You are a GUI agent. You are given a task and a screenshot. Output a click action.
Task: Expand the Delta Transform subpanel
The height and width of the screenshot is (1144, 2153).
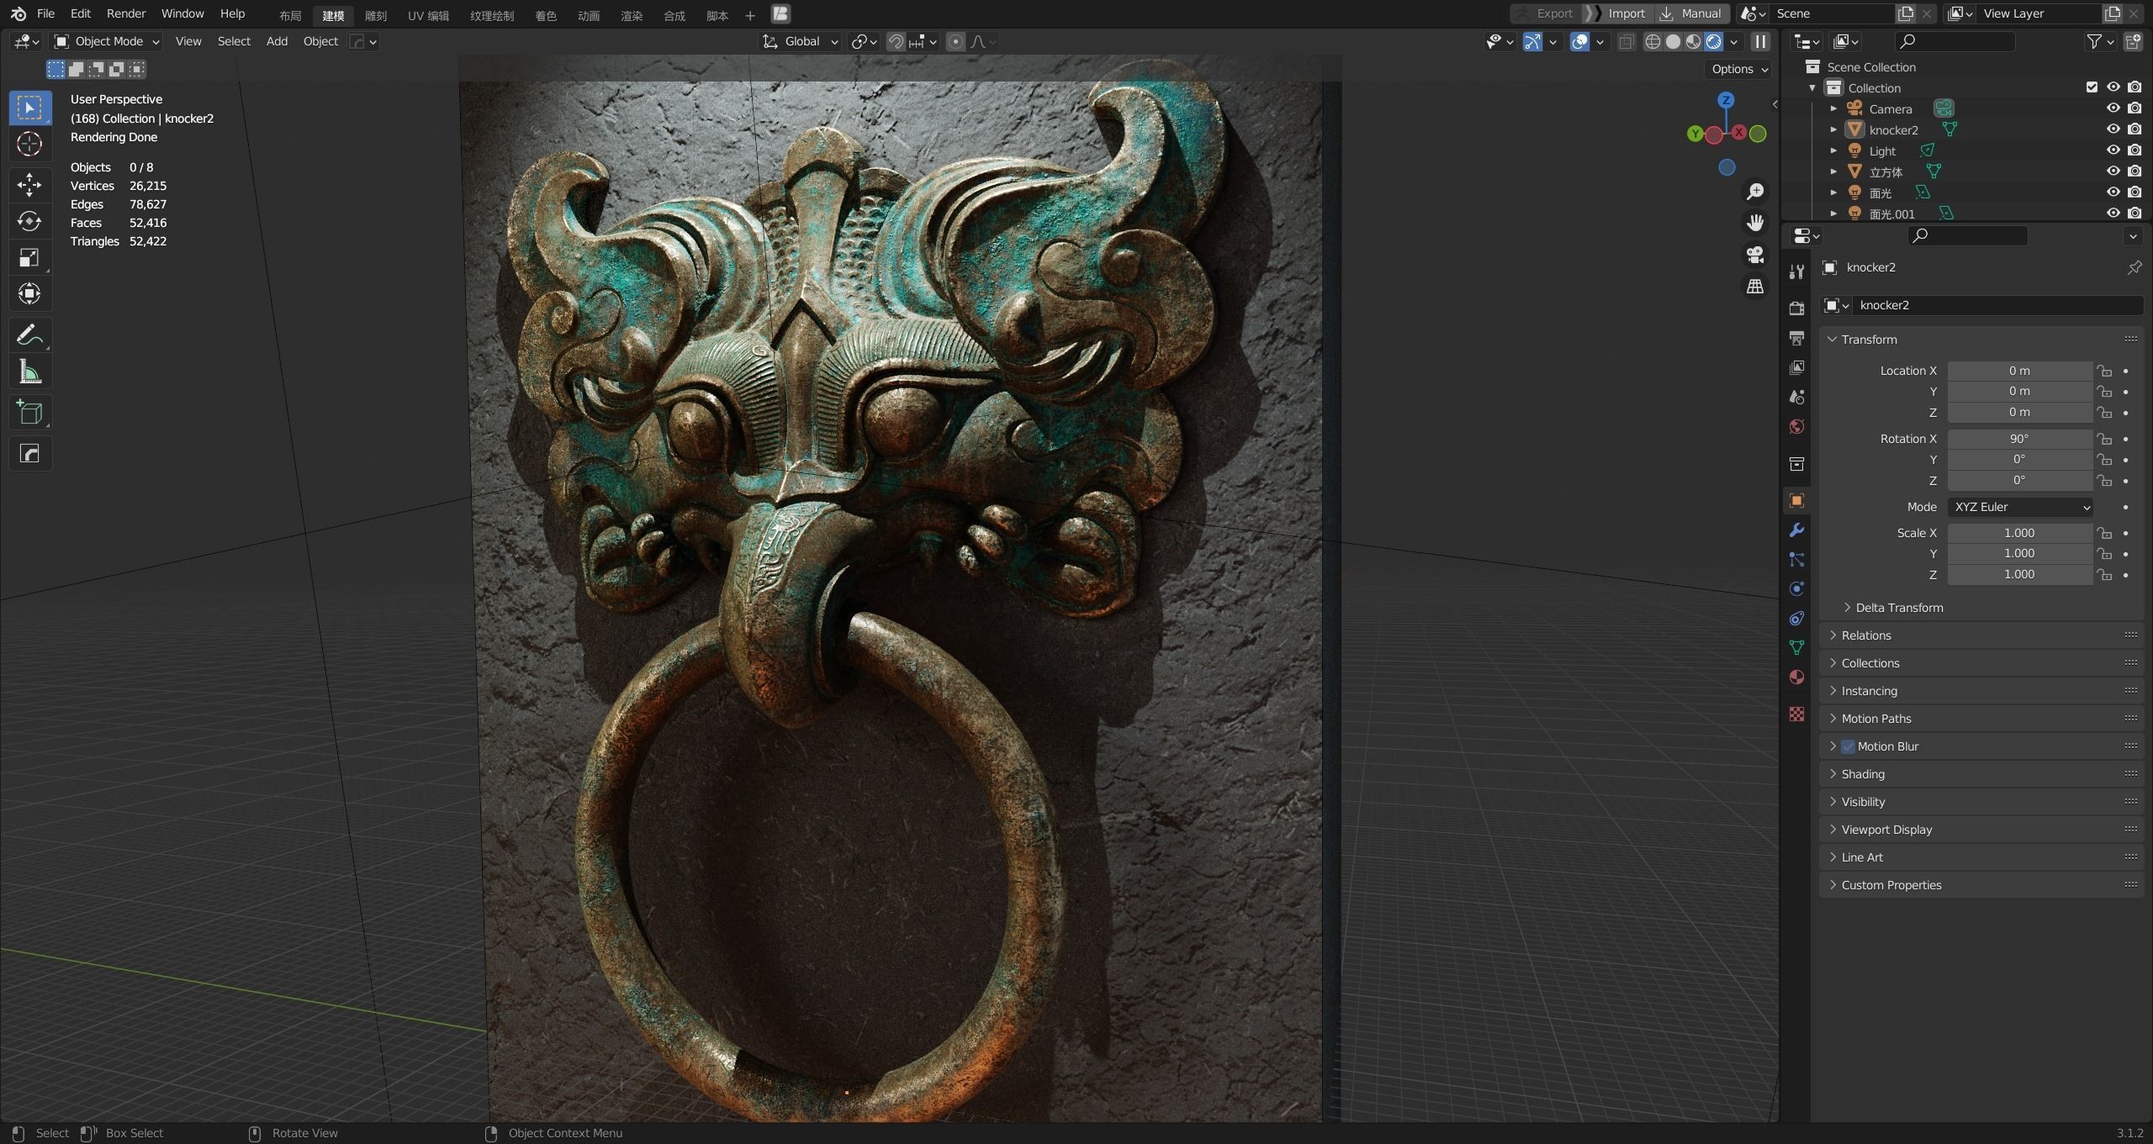click(x=1899, y=608)
